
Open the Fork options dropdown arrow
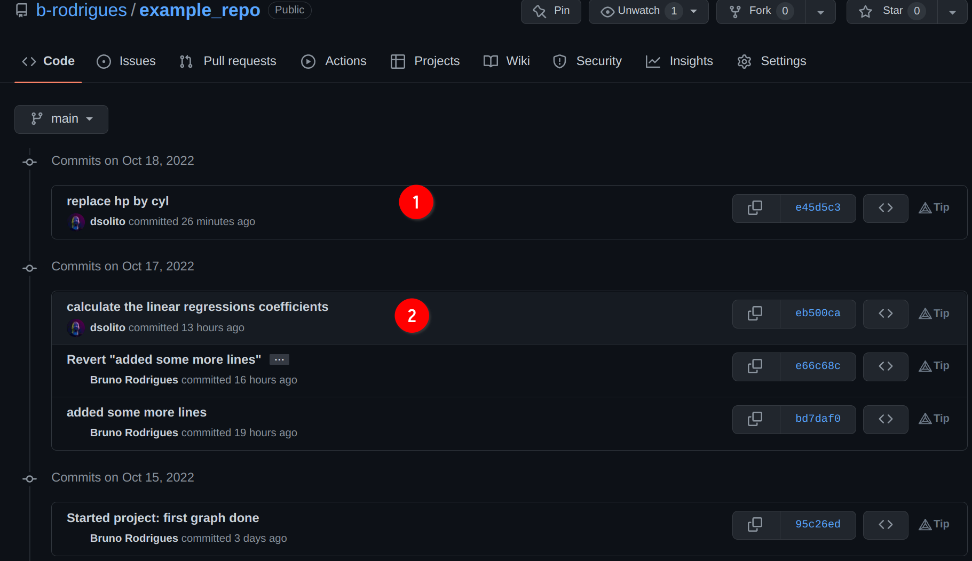pos(820,12)
